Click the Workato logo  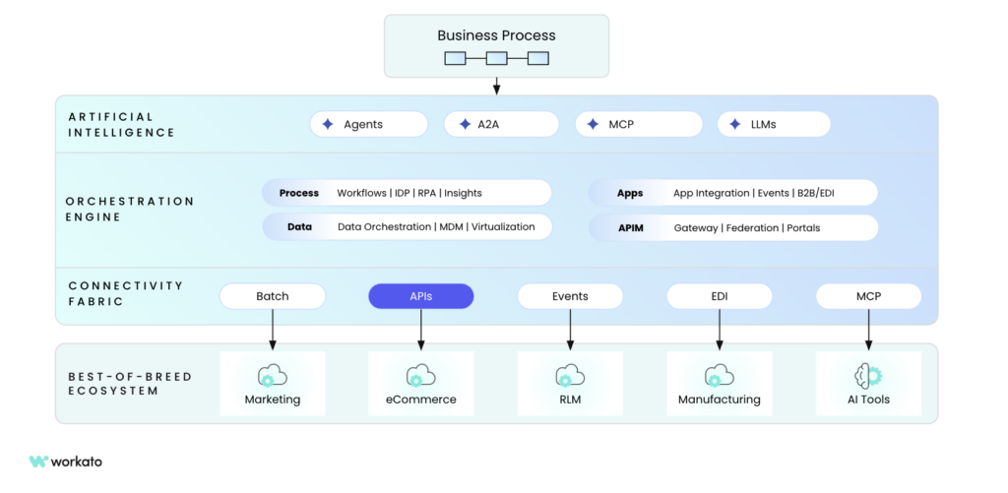tap(66, 461)
